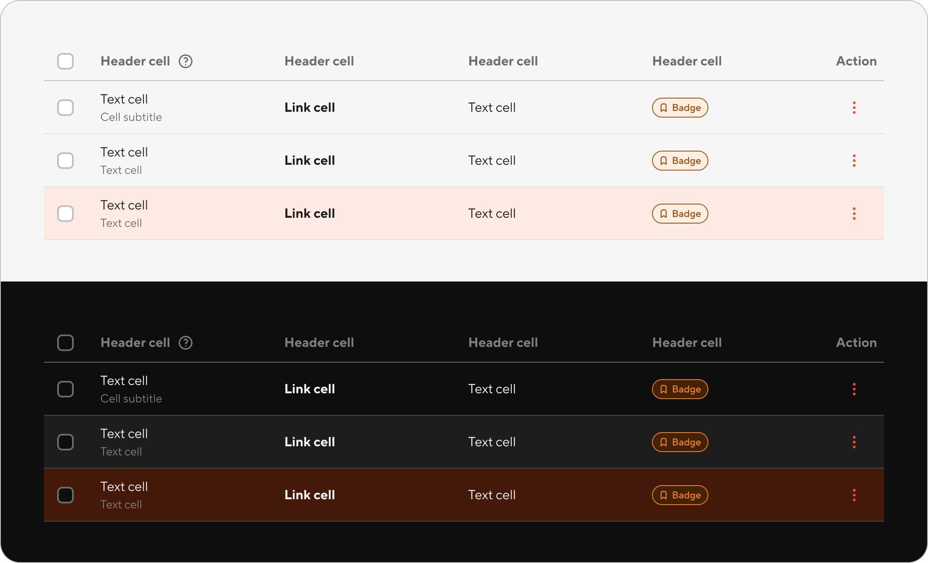Check the box in the pink highlighted row
Viewport: 928px width, 563px height.
(x=65, y=214)
